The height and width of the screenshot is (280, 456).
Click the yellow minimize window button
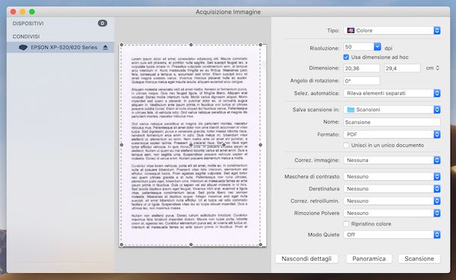22,12
